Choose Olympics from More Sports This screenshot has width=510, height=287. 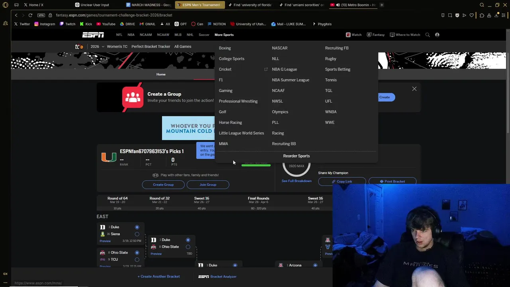tap(280, 112)
